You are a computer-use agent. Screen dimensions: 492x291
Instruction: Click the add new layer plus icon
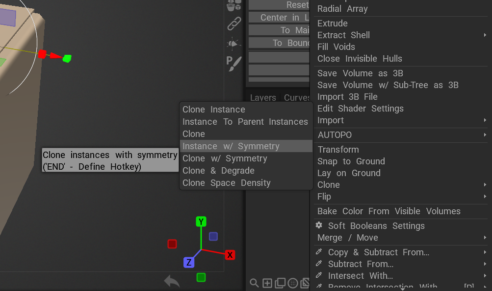pyautogui.click(x=267, y=283)
